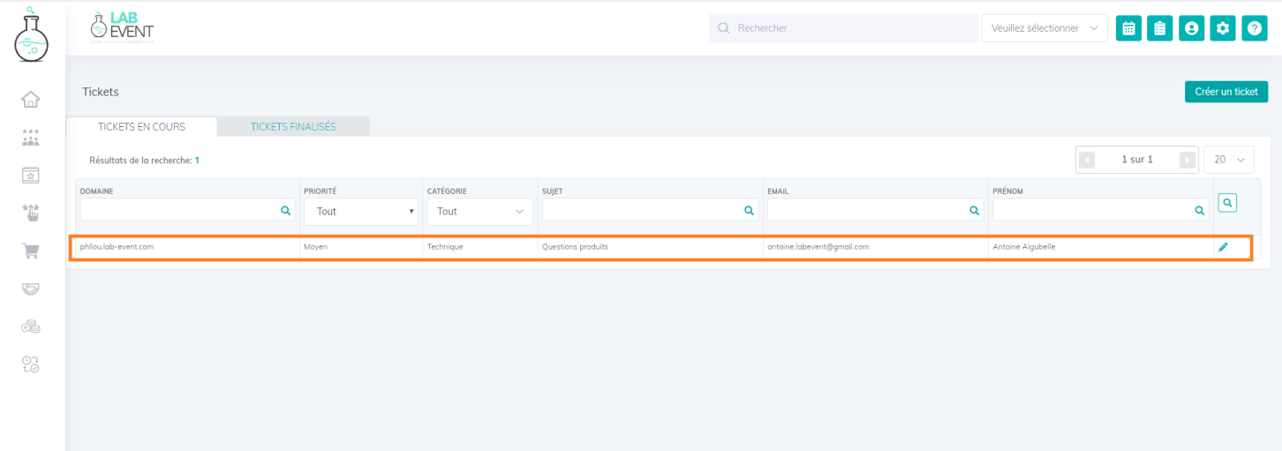Open the calendar icon in top bar

1127,28
